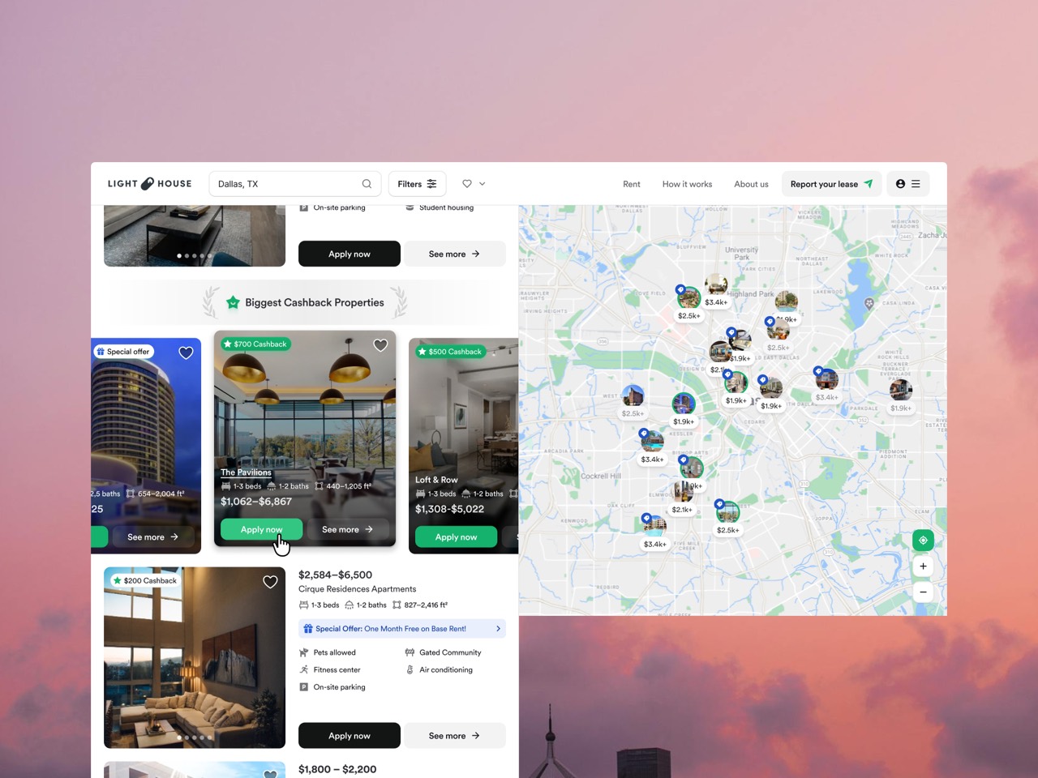Click Apply now on The Pavilions
This screenshot has width=1038, height=778.
click(x=260, y=528)
